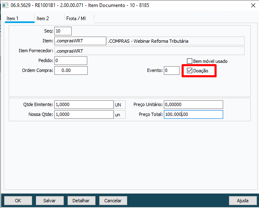Click the Ordem Compra label
The image size is (259, 208).
pyautogui.click(x=37, y=70)
